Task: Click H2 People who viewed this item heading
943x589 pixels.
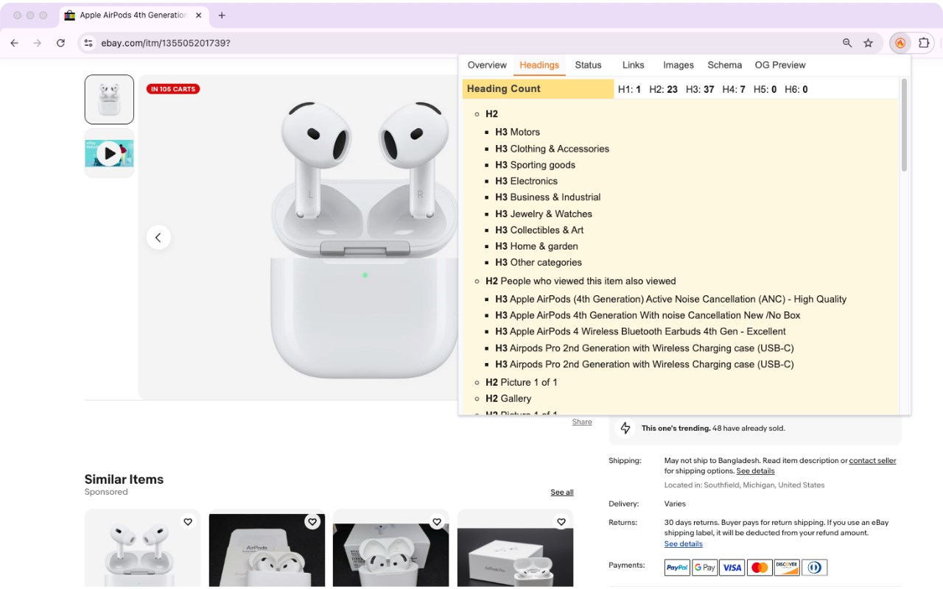Action: coord(581,281)
